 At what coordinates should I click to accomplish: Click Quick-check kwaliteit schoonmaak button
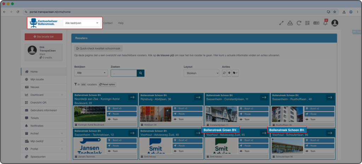pos(98,48)
